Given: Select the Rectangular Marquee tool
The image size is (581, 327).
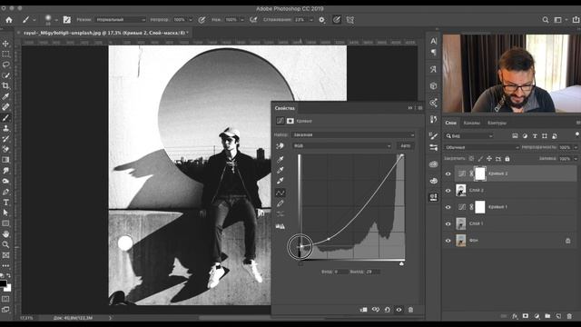Looking at the screenshot, I should tap(5, 54).
